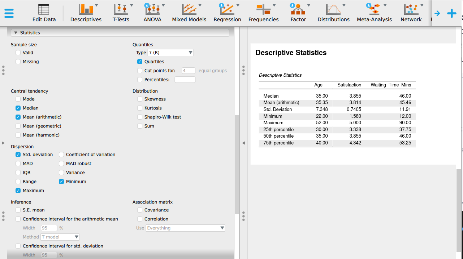Open the Factor module menu

click(x=298, y=13)
